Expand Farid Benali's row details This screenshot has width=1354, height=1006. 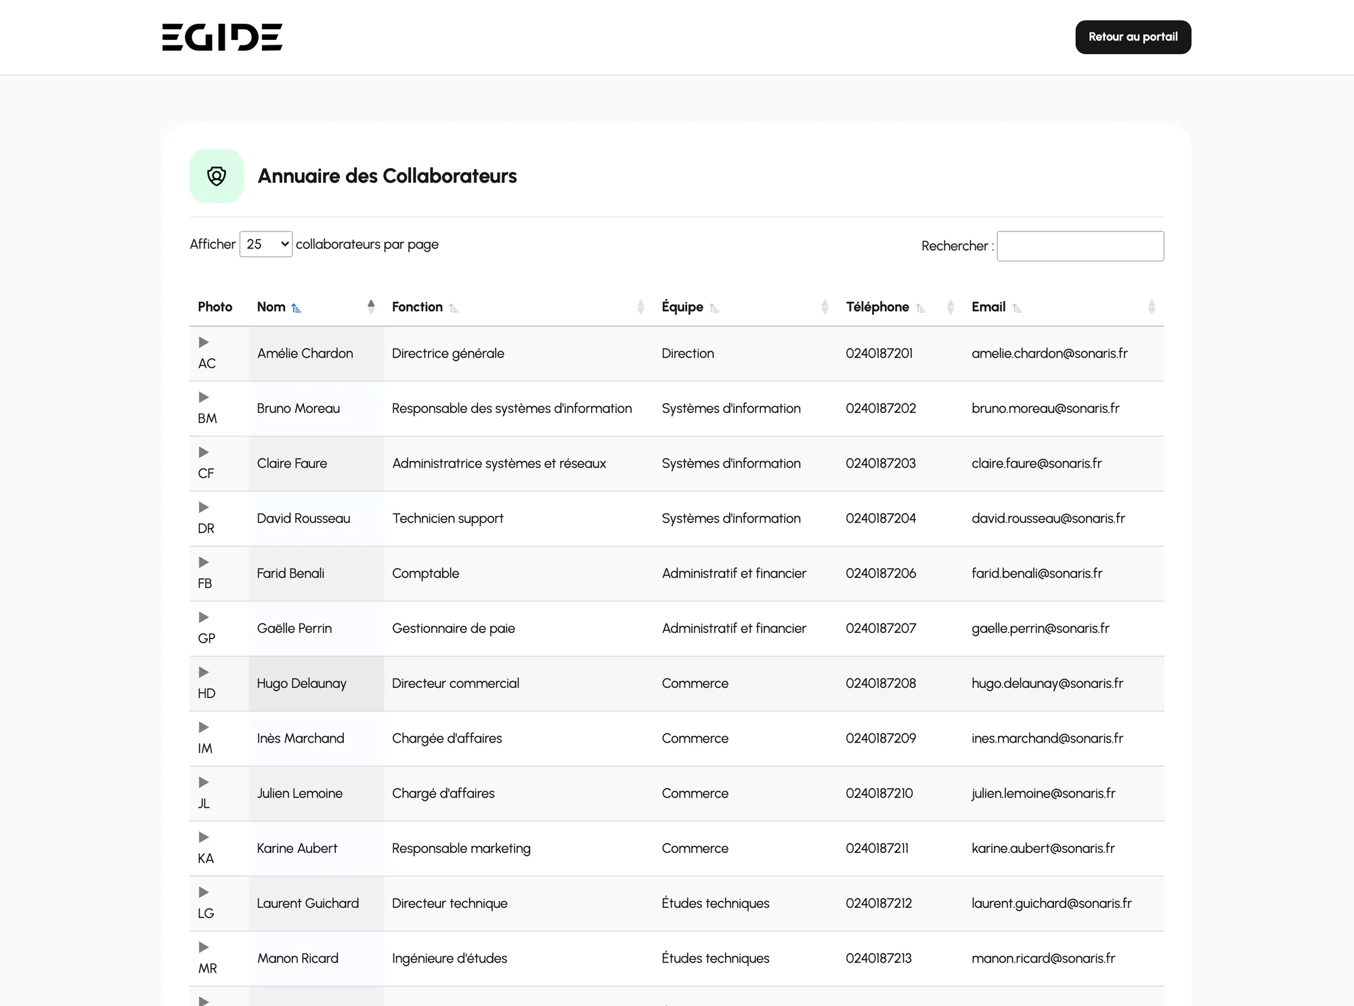(204, 562)
